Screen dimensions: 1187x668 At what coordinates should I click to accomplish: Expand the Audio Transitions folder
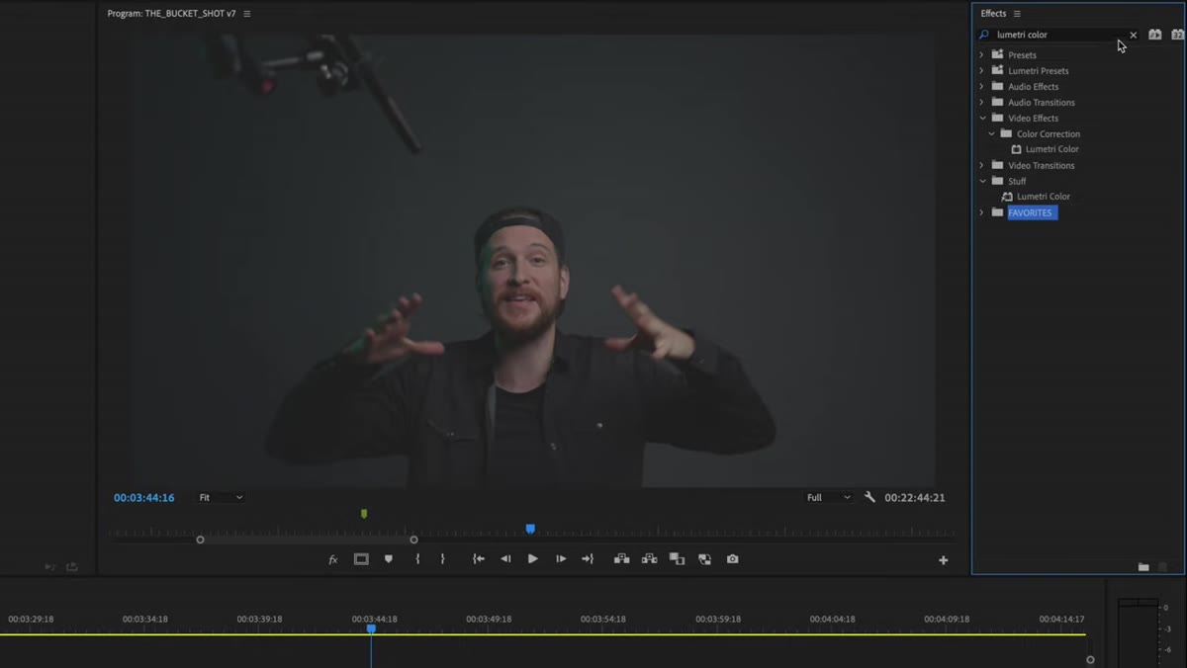981,103
